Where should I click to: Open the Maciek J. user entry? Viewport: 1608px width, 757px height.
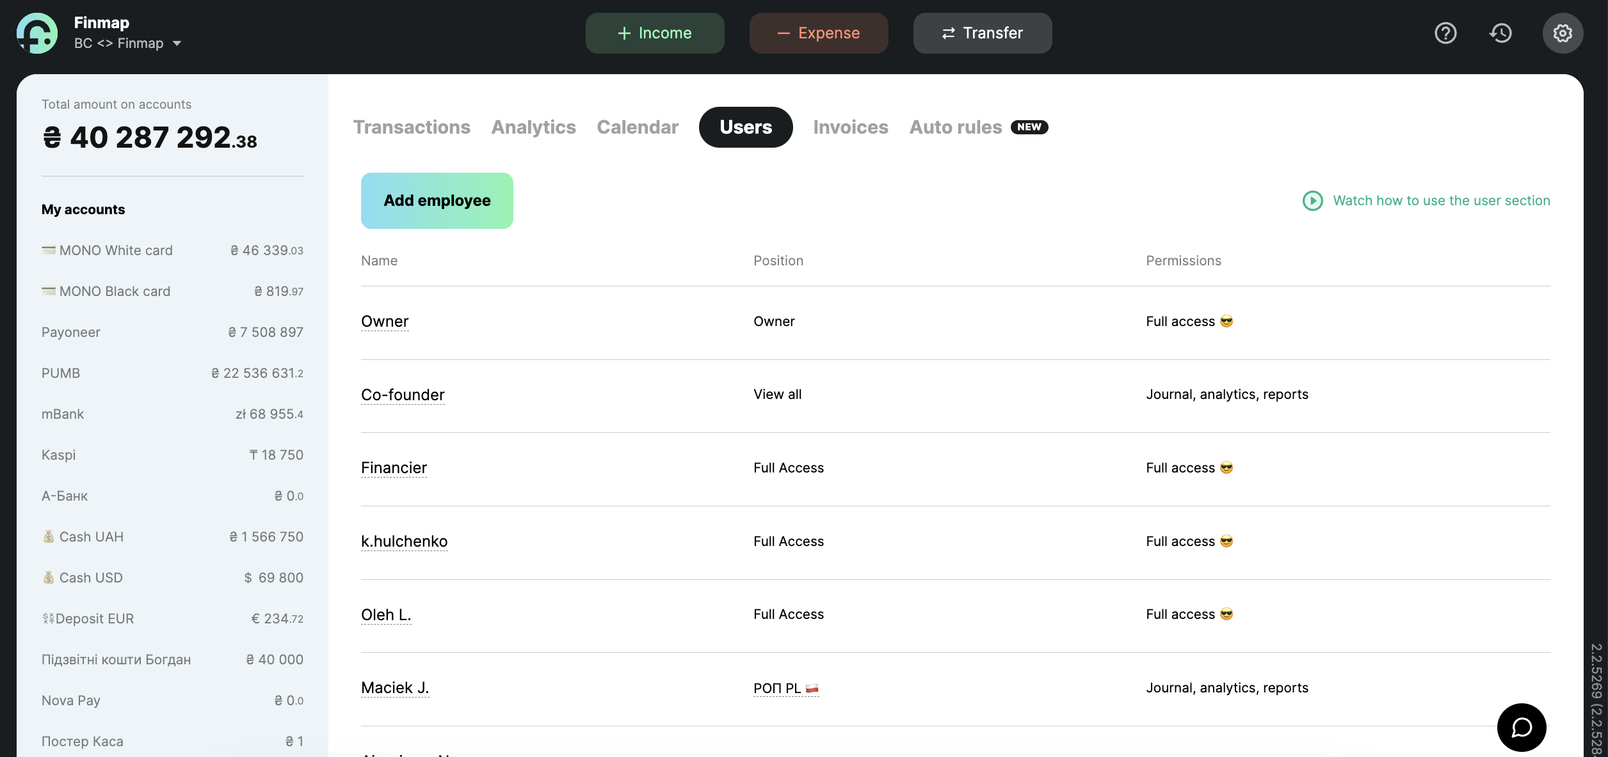coord(395,688)
